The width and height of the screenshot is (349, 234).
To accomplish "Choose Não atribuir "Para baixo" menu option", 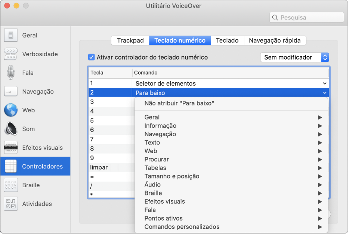I will (179, 103).
